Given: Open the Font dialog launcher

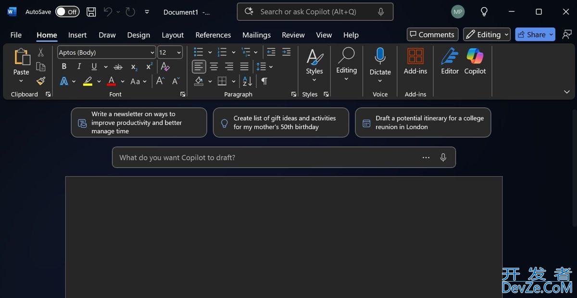Looking at the screenshot, I should point(183,95).
